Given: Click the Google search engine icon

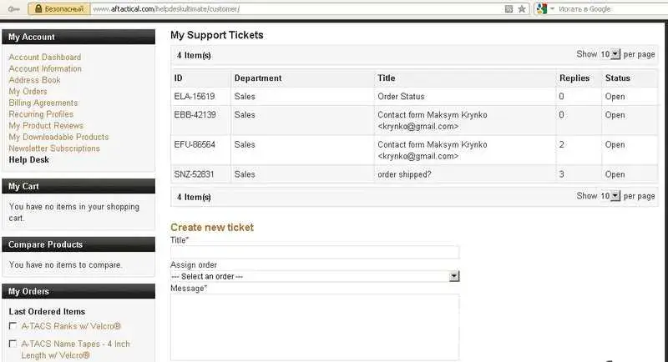Looking at the screenshot, I should pos(543,8).
